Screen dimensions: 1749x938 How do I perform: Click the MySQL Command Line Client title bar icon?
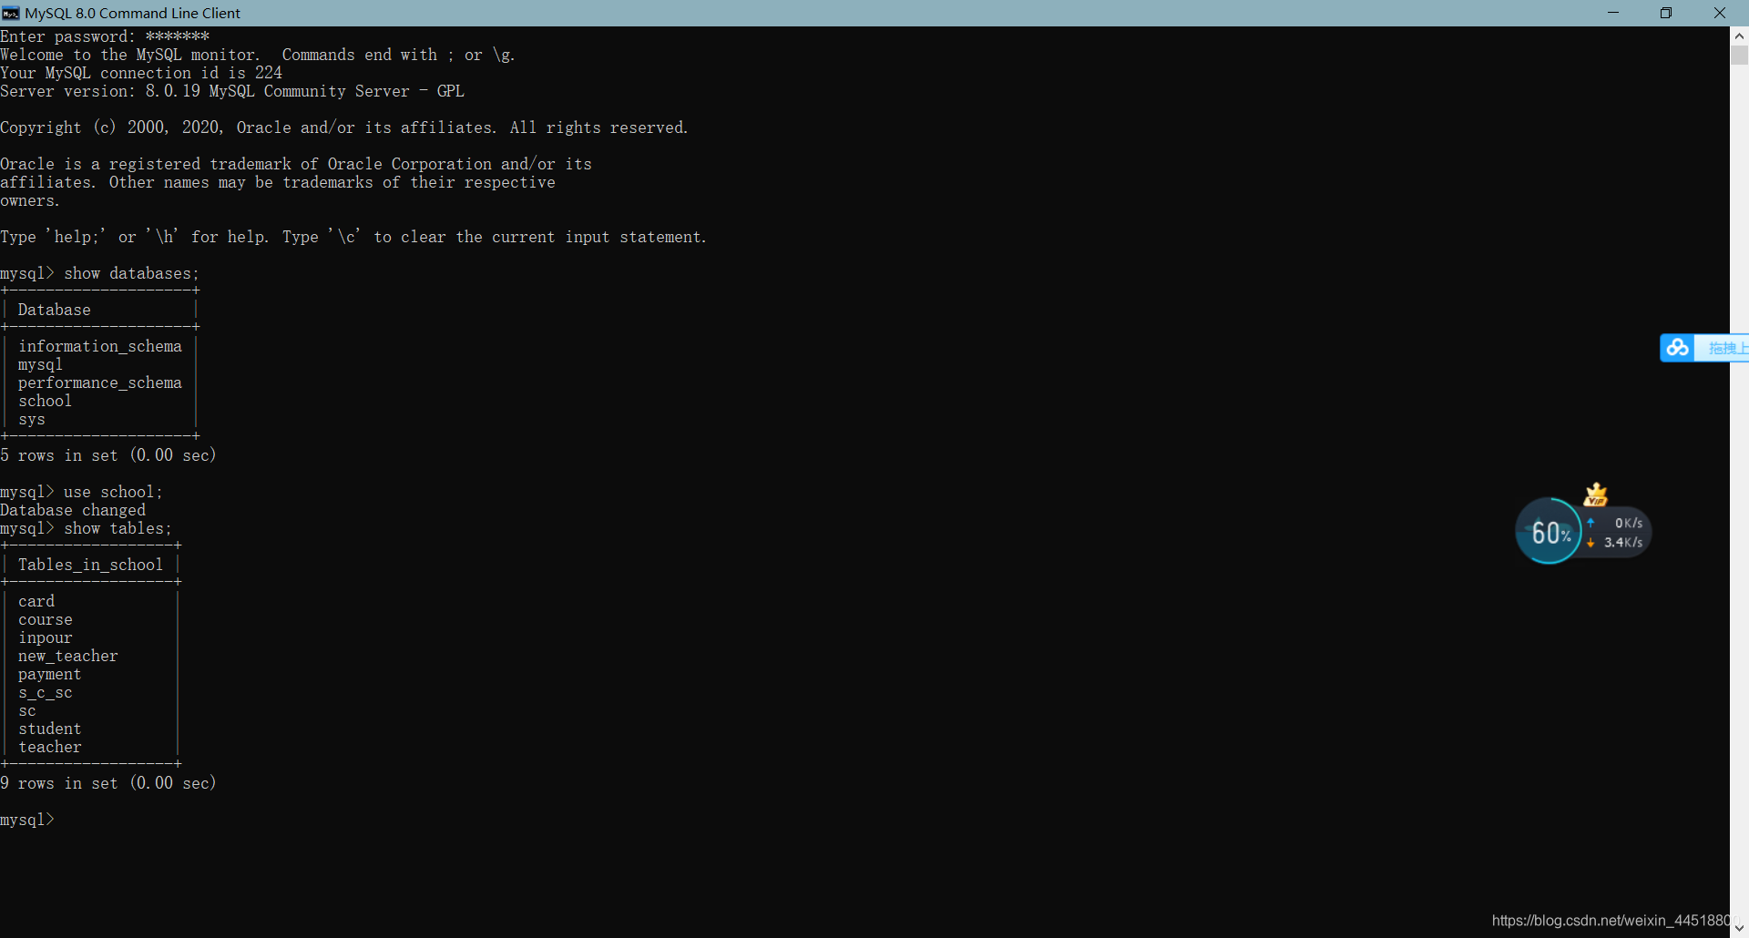(11, 13)
